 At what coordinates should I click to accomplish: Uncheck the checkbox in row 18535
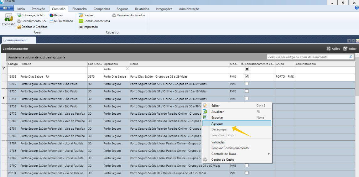[x=247, y=76]
